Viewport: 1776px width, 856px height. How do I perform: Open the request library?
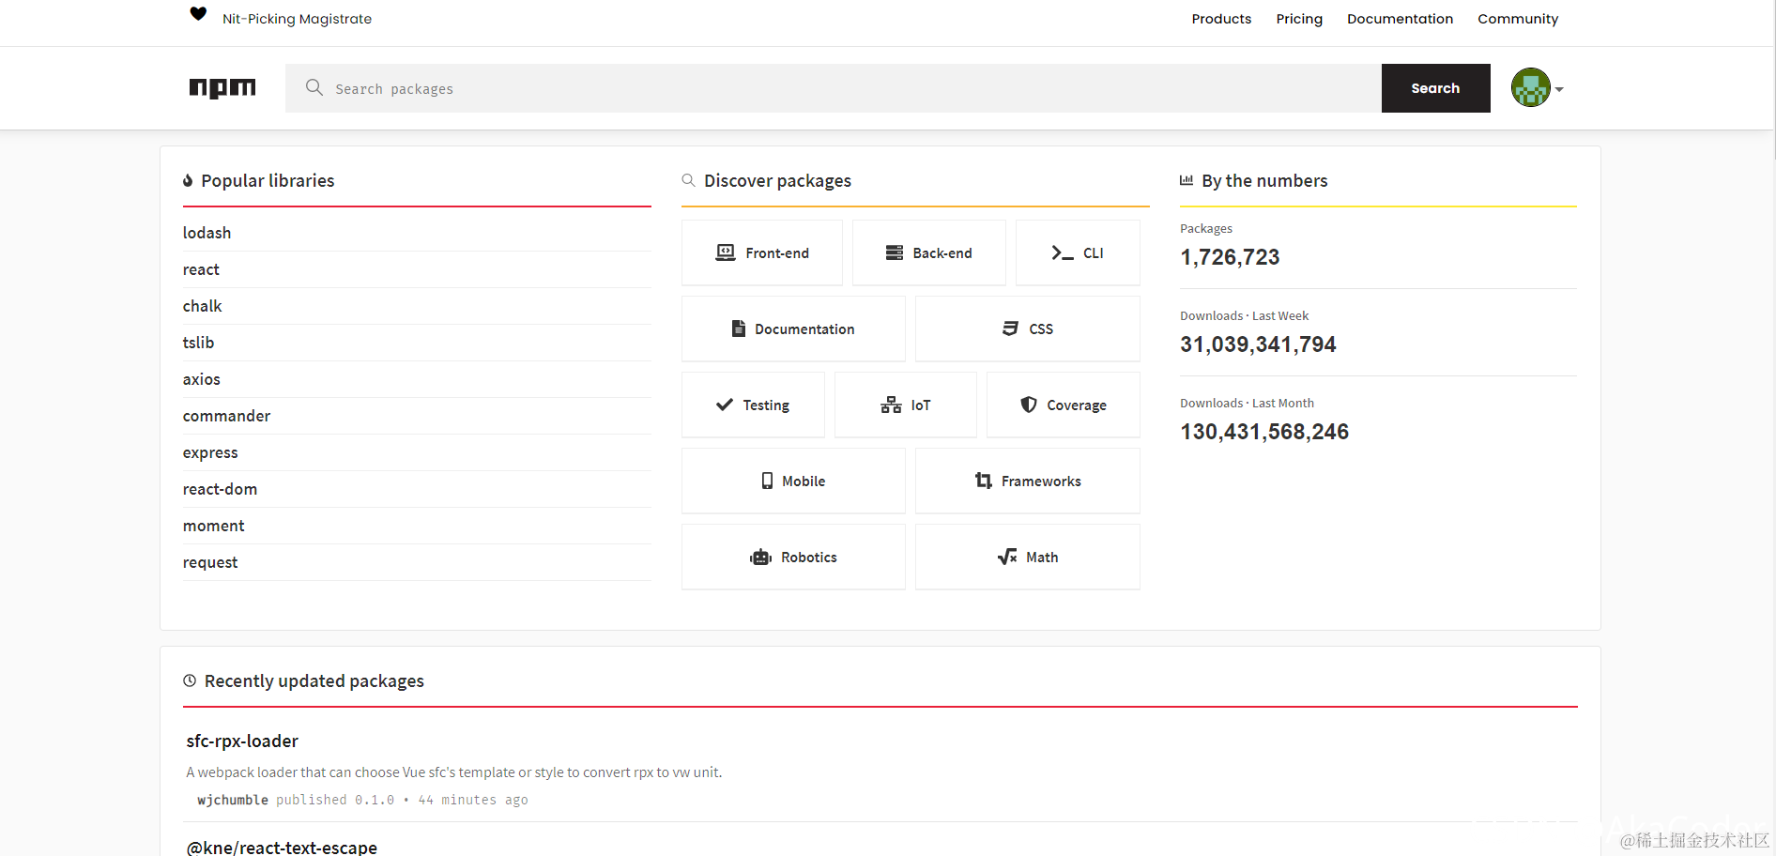tap(210, 562)
